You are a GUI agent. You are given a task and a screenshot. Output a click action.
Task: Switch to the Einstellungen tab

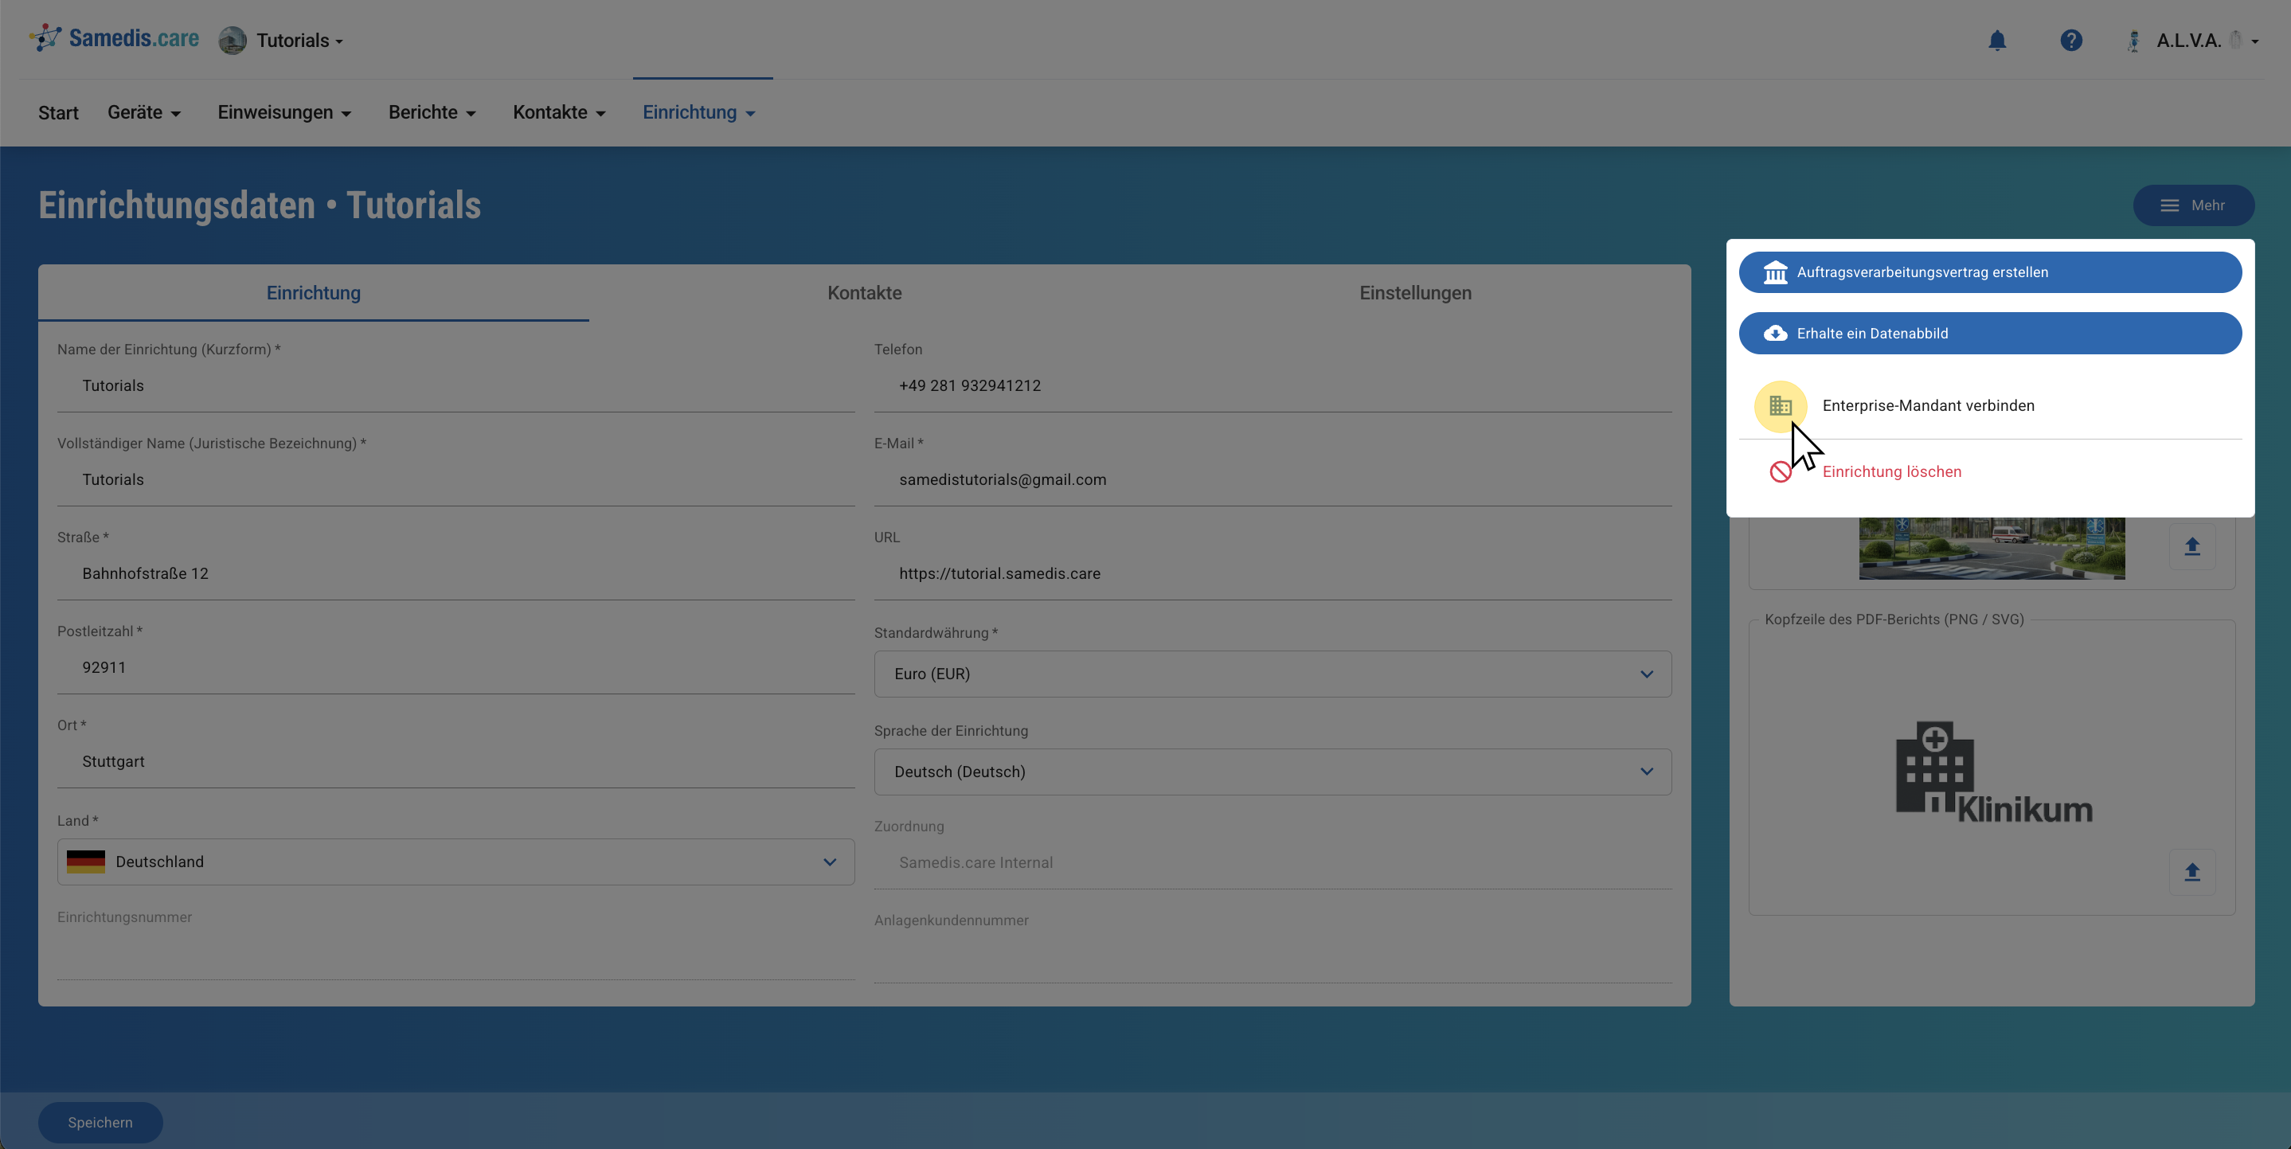1414,292
